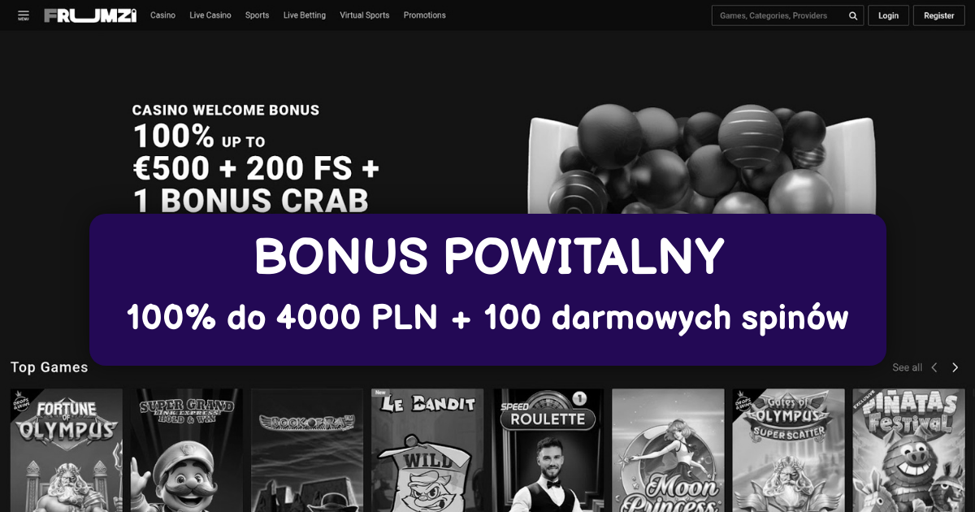Click the Register button
Viewport: 975px width, 512px height.
pos(939,15)
